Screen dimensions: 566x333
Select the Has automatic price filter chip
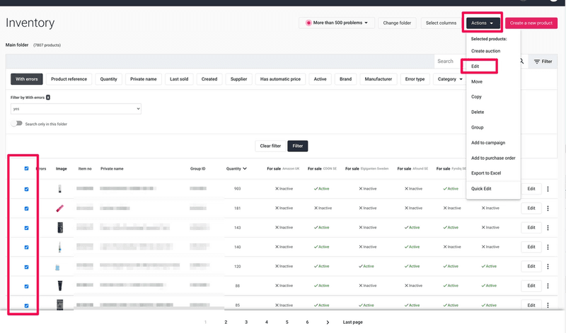click(x=280, y=79)
